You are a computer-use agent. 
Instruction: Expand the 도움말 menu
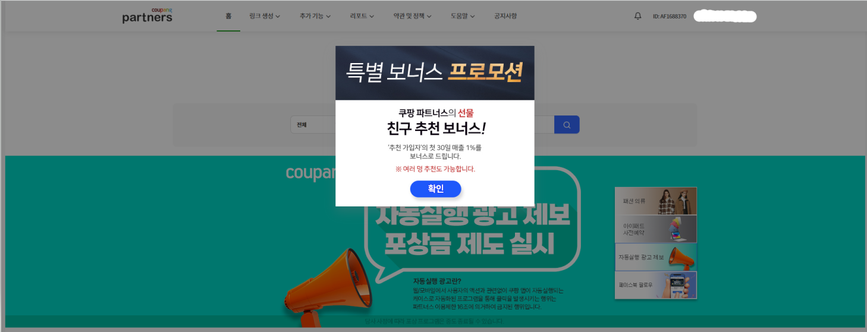[x=463, y=16]
